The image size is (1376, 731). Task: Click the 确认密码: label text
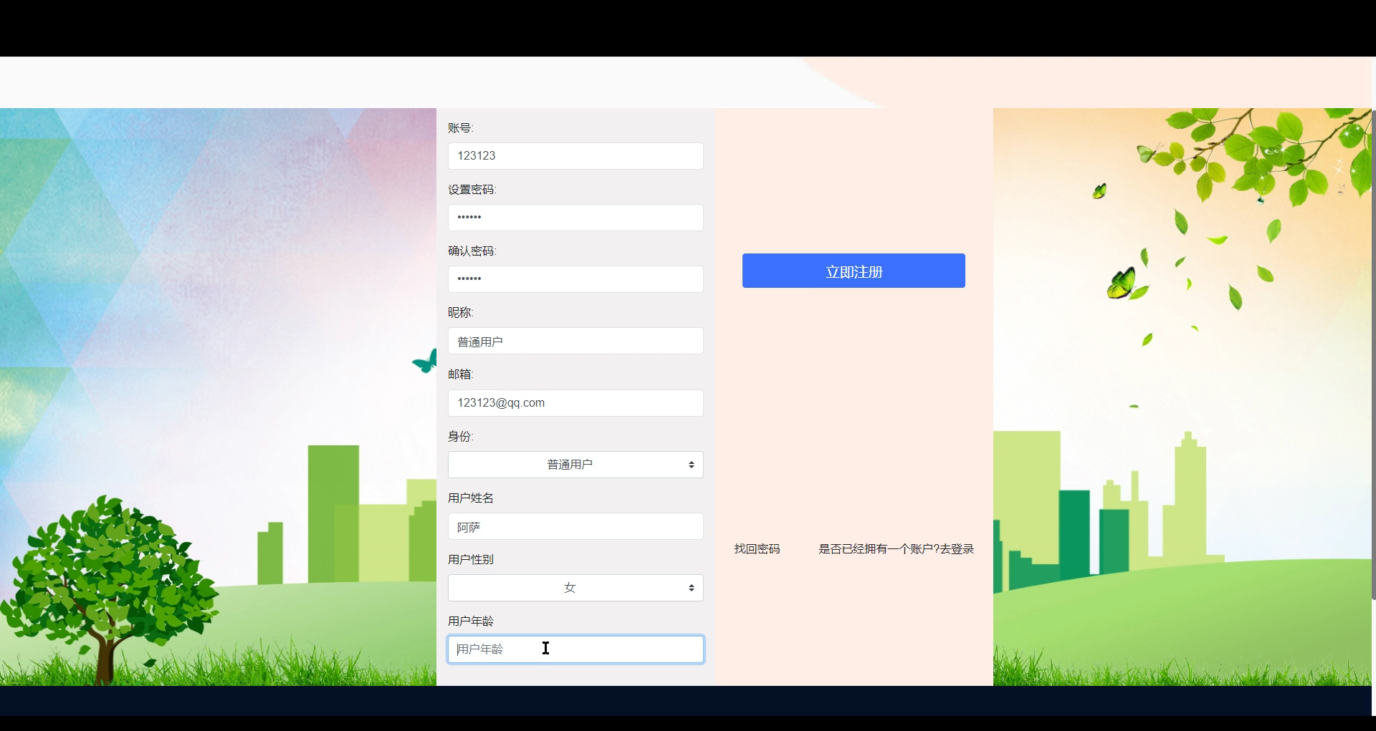472,251
